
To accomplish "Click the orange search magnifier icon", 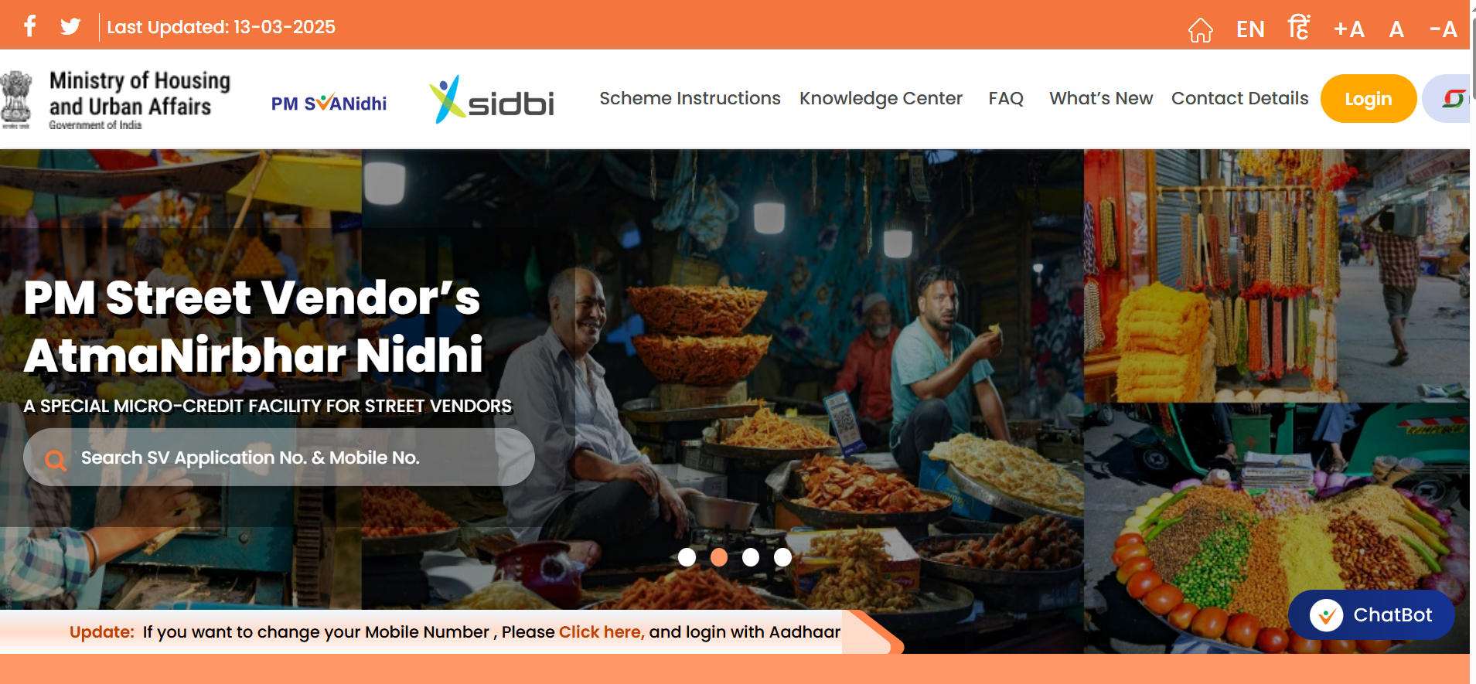I will (x=55, y=460).
